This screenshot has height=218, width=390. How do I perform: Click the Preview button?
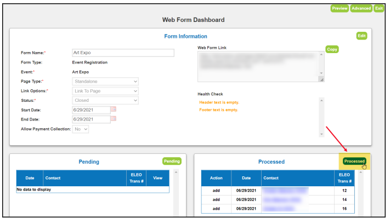point(340,8)
